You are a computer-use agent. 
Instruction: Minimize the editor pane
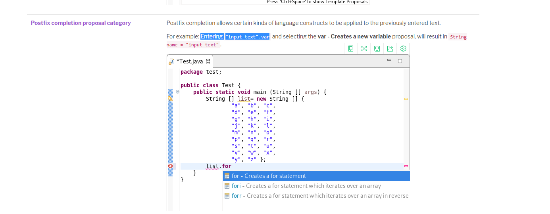click(x=389, y=61)
